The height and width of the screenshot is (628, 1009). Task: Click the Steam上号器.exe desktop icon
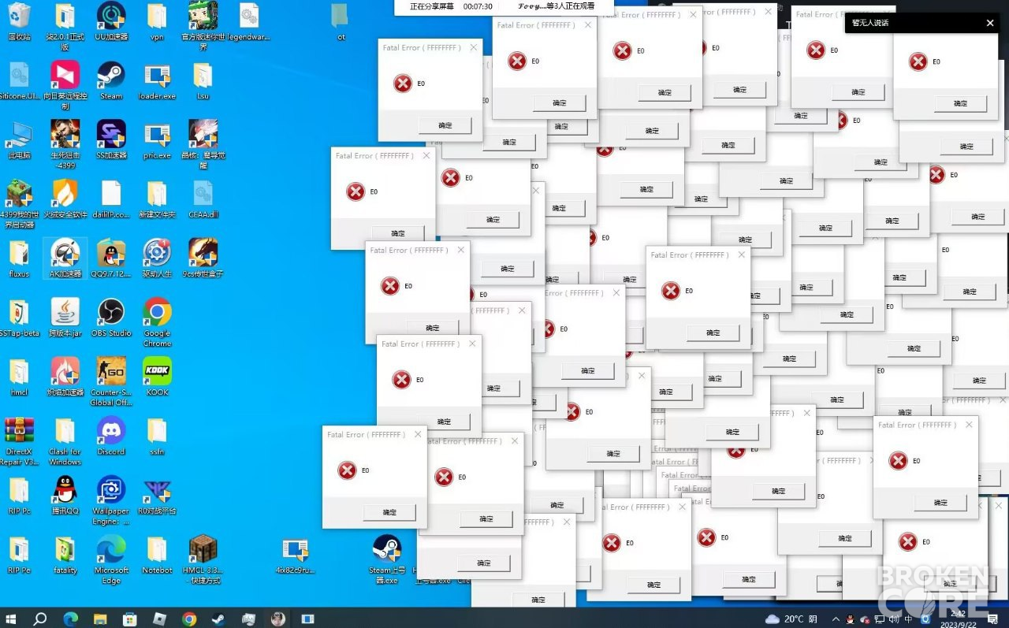pyautogui.click(x=386, y=559)
